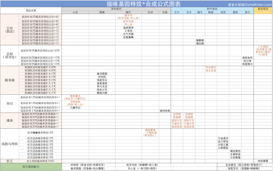Click the 拍立得 cell under 围巾
273x171 pixels.
coord(248,61)
